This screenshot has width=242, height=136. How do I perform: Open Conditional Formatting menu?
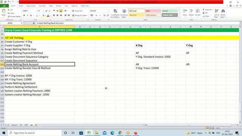pyautogui.click(x=115, y=14)
